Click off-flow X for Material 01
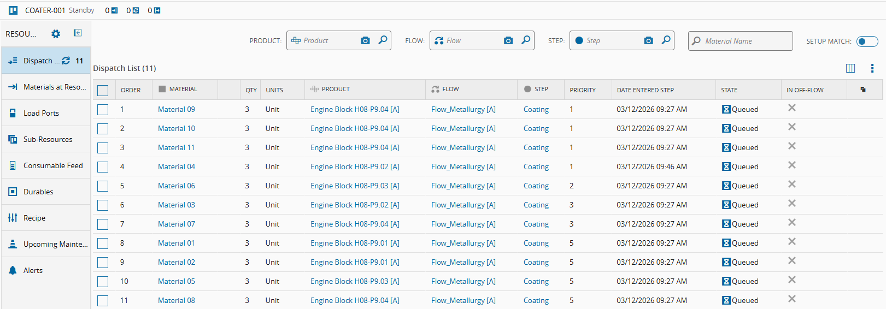 (x=791, y=242)
